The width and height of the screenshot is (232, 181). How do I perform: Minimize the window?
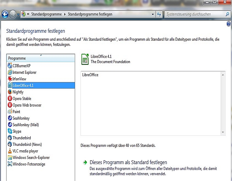[x=207, y=2]
